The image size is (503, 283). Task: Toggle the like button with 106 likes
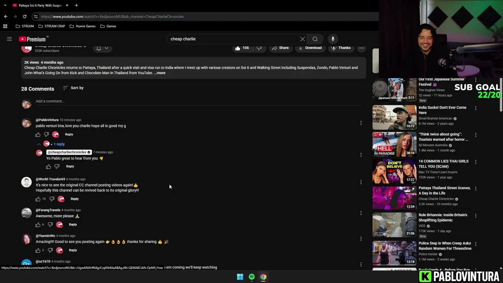coord(242,48)
